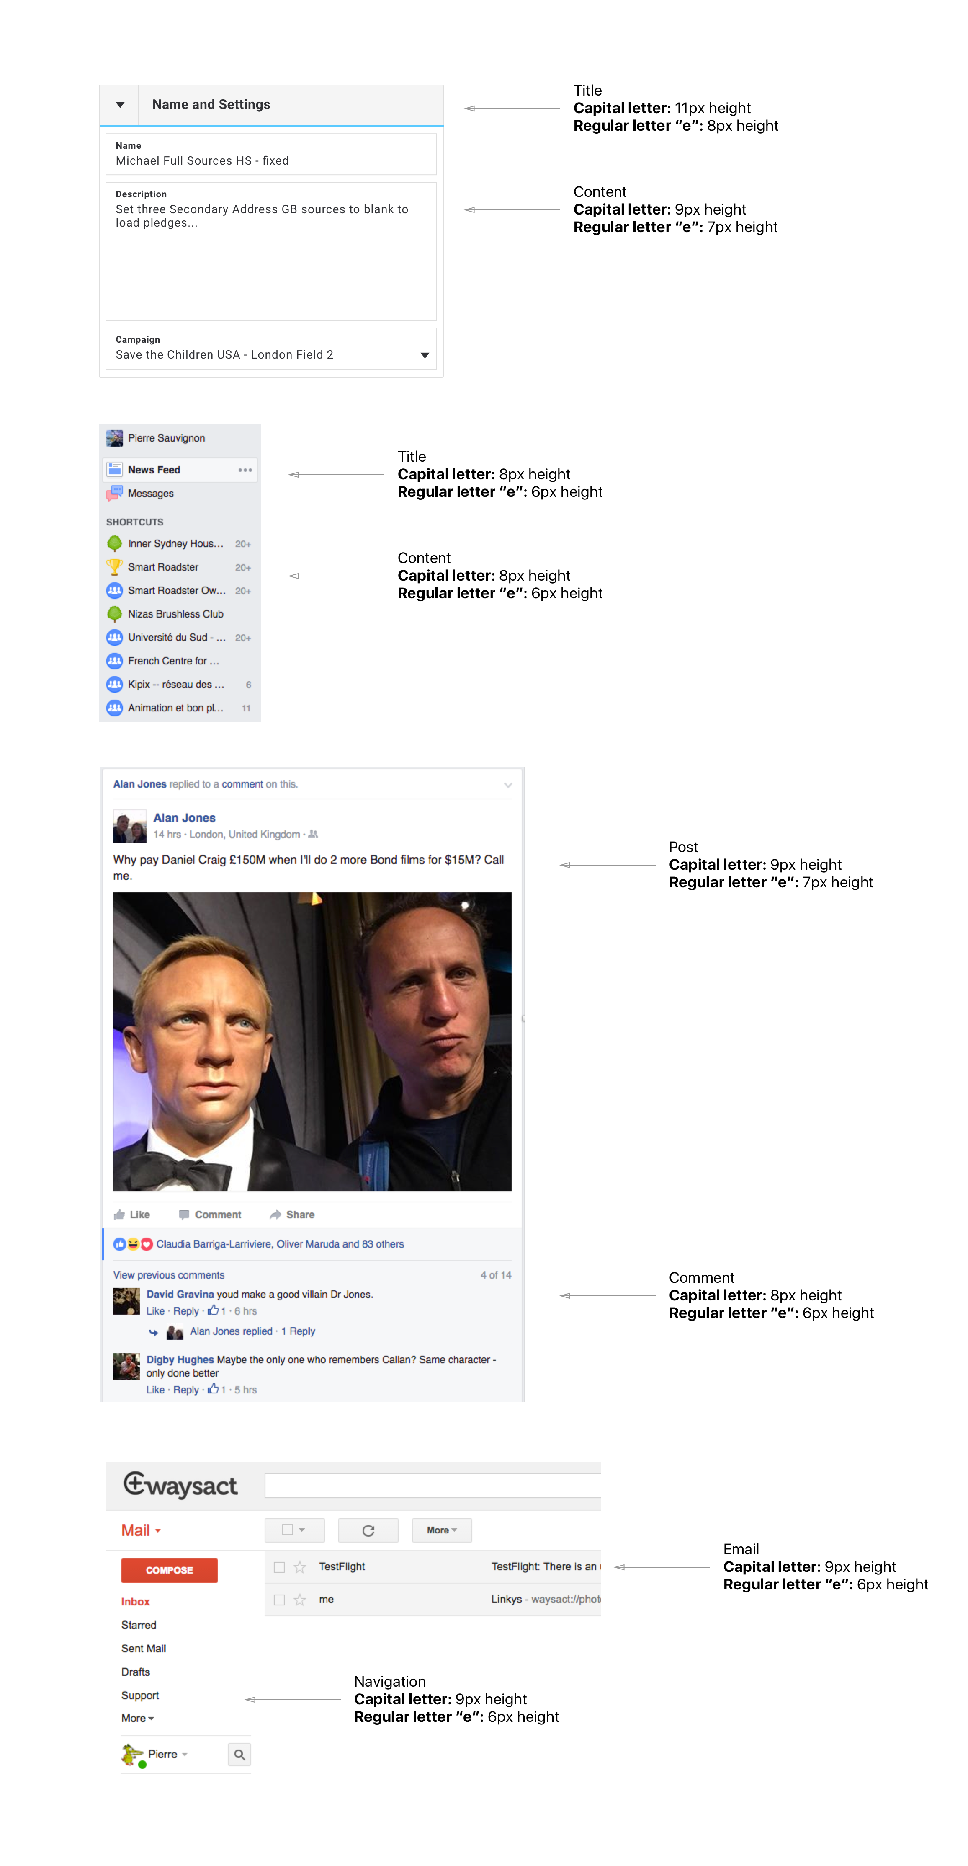Click into the Description text field
The width and height of the screenshot is (968, 1866).
coord(271,251)
